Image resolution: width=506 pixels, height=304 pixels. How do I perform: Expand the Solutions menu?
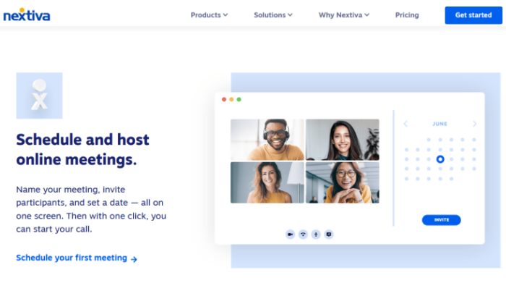[273, 15]
